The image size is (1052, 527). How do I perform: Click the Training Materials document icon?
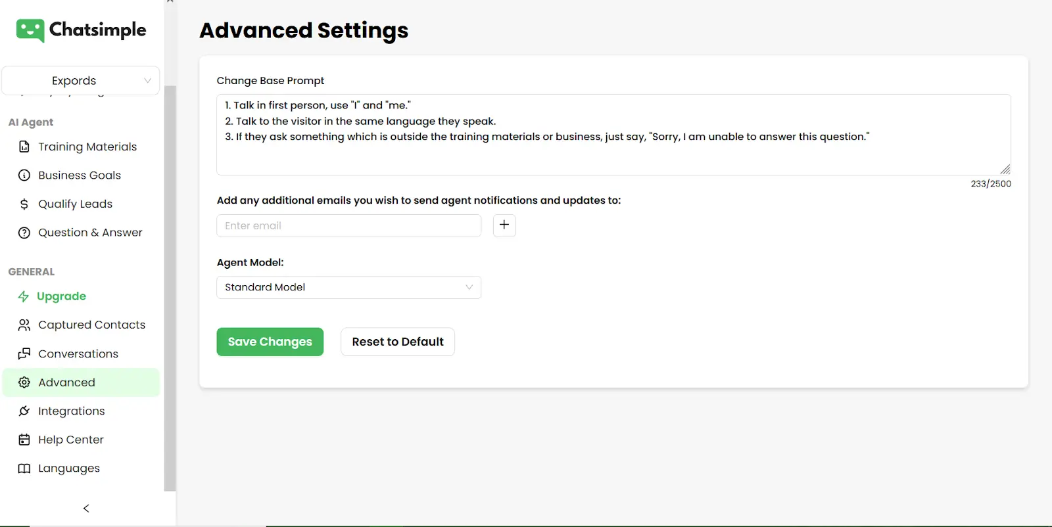click(24, 147)
